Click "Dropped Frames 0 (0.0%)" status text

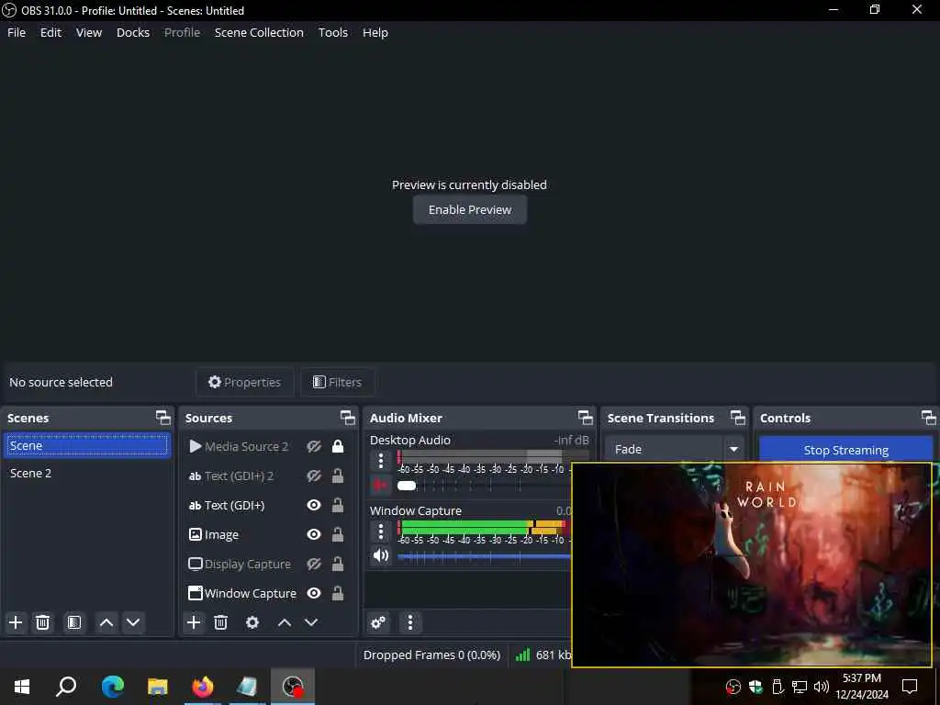point(431,655)
